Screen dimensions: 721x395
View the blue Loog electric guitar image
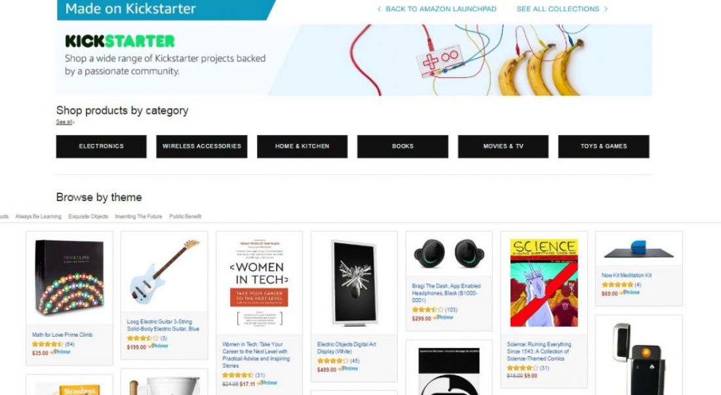pyautogui.click(x=164, y=271)
